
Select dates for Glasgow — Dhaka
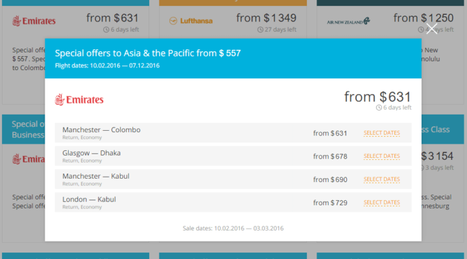381,156
